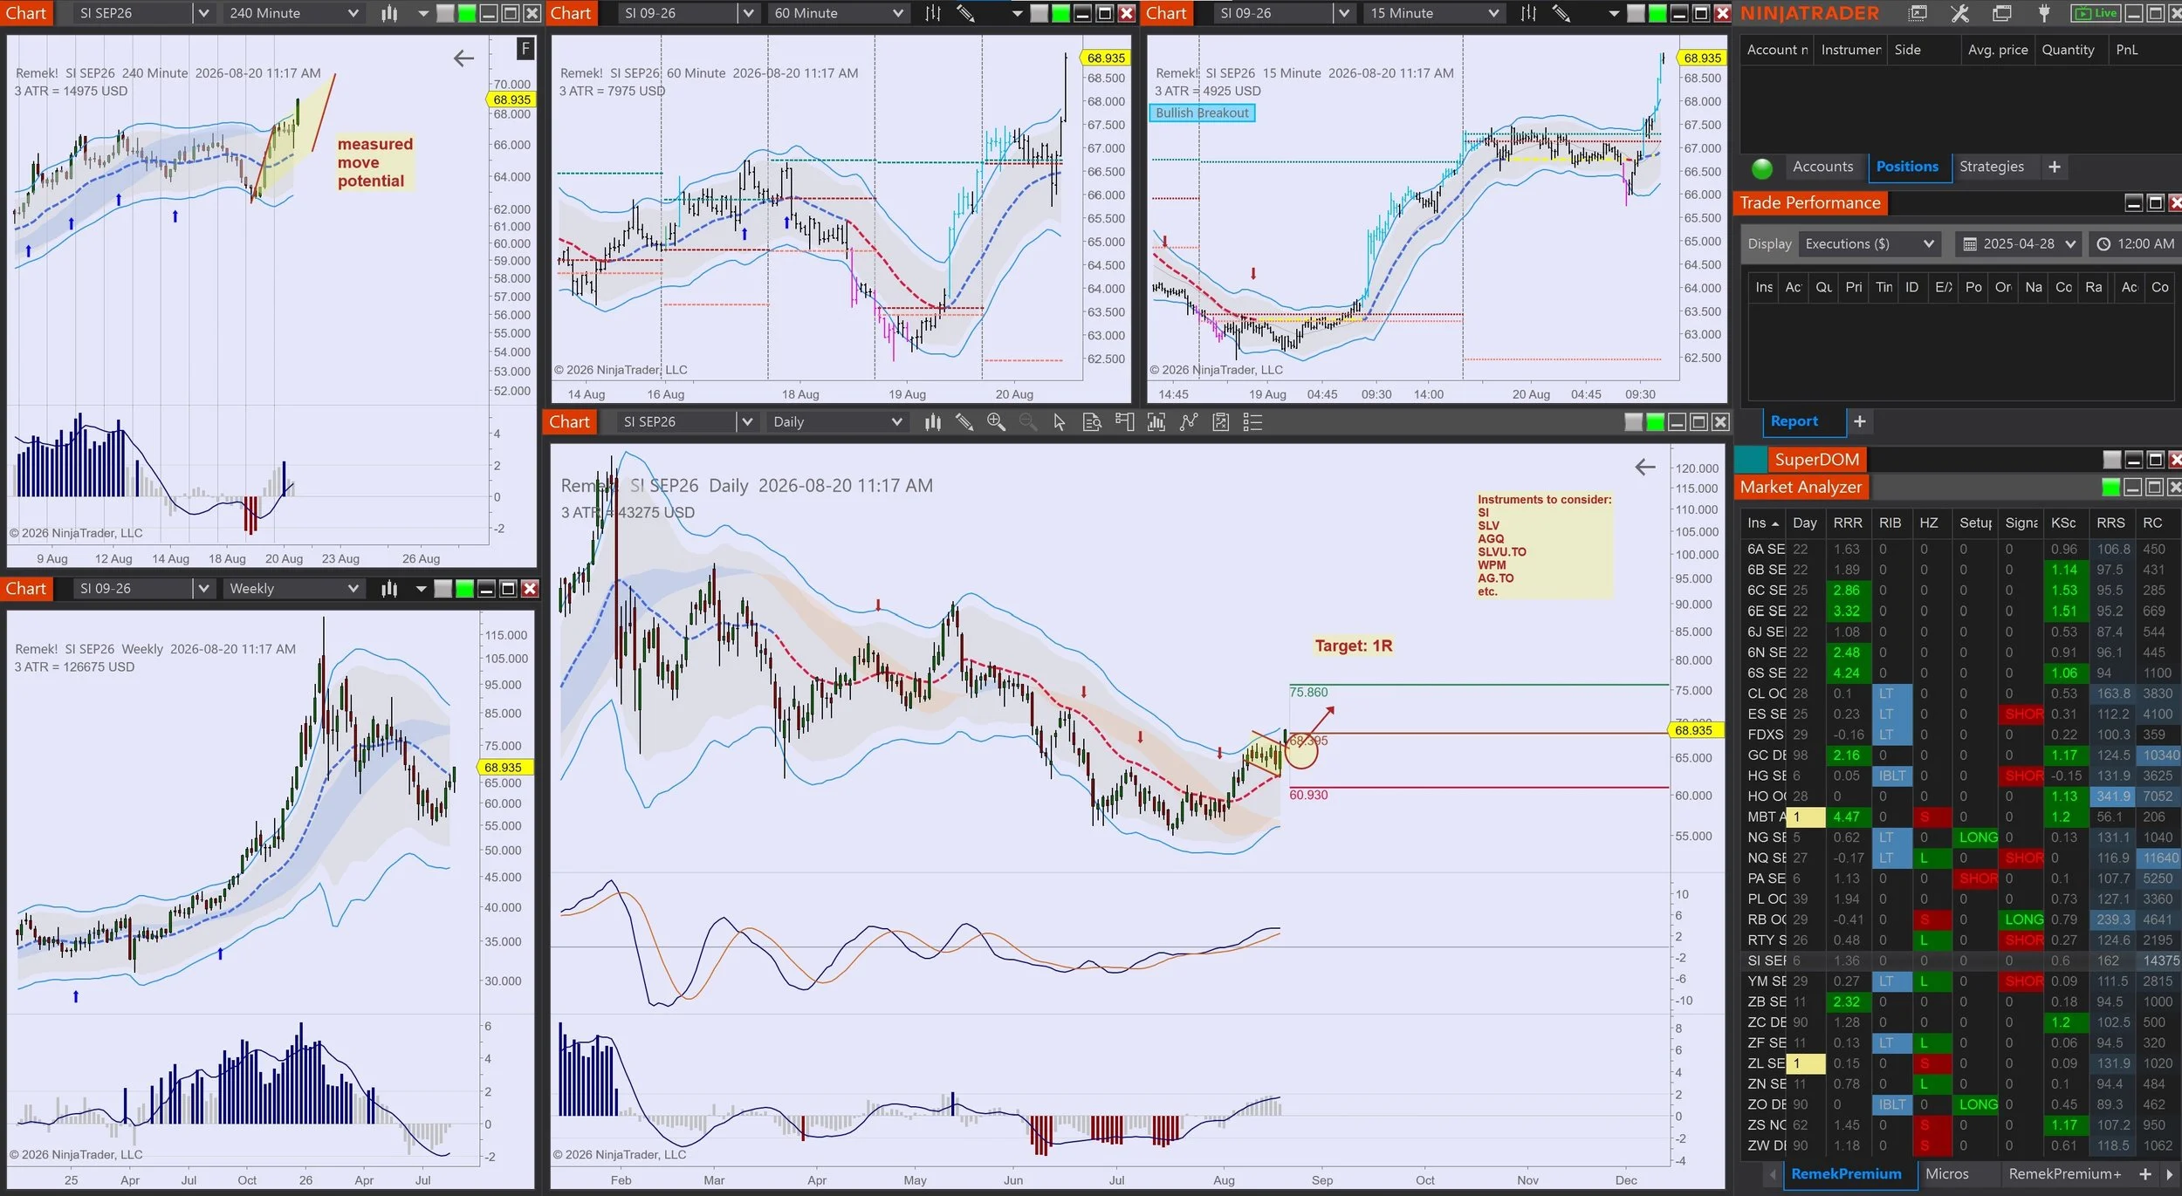Click NinjaTrader Tools wrench icon

click(1959, 13)
